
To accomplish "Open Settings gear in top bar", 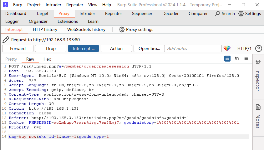I will [x=250, y=13].
